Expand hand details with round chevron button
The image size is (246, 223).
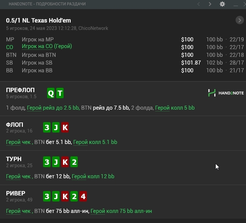coord(240,20)
